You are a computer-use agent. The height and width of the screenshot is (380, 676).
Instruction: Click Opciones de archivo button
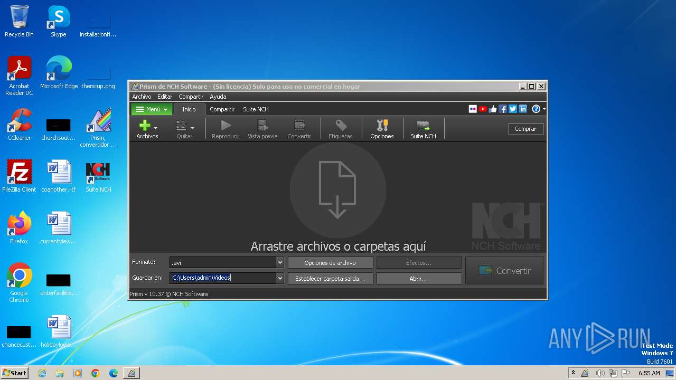[x=330, y=263]
